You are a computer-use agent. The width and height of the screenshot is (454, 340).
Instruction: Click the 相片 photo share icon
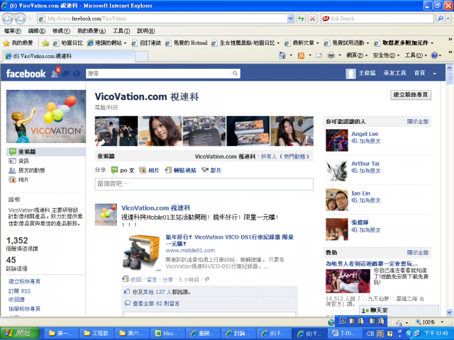(x=143, y=170)
